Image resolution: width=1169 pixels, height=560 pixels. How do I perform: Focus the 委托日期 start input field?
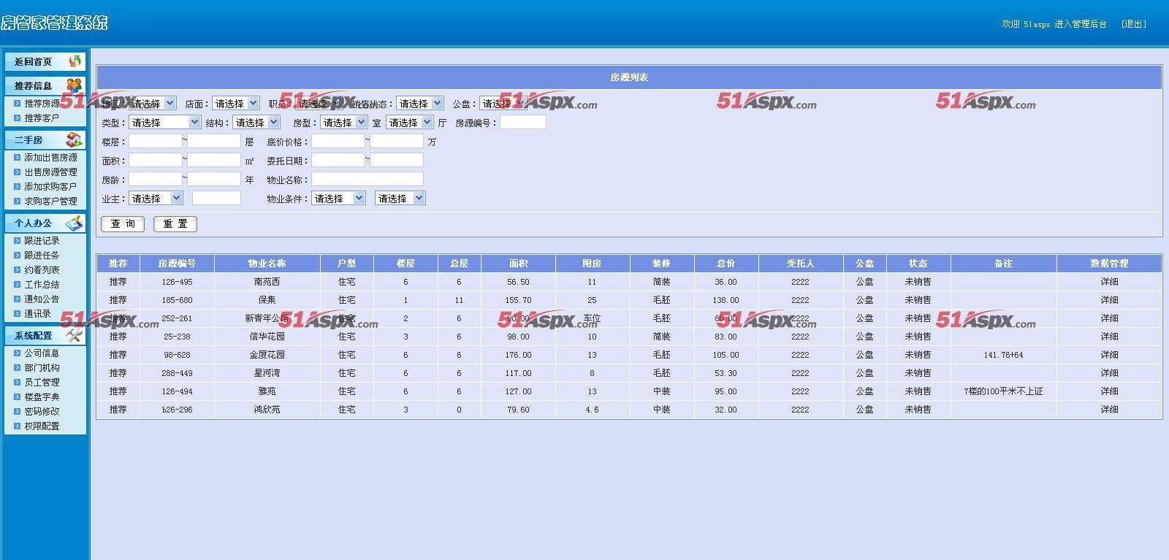click(x=338, y=161)
